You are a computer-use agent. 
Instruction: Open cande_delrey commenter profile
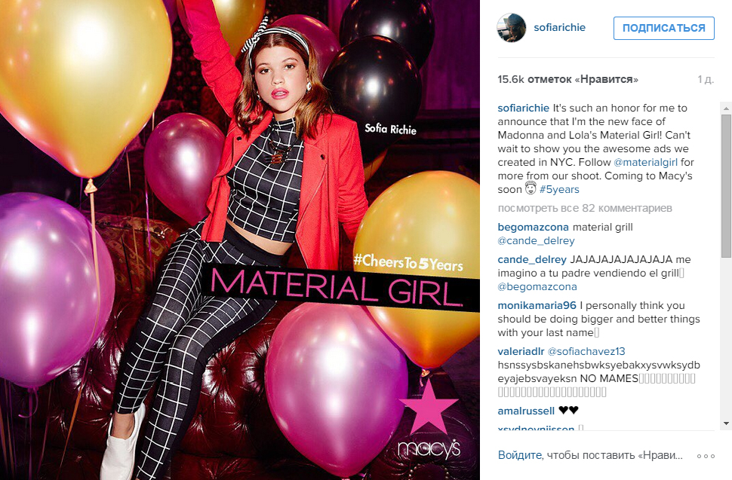[532, 259]
